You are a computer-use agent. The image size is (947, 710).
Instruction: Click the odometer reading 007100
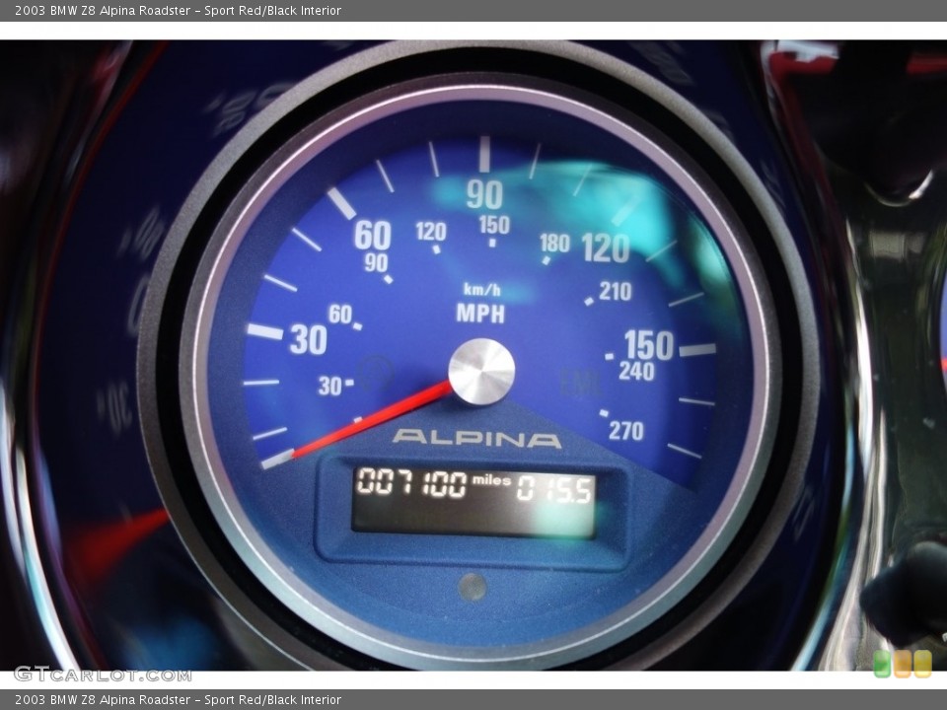[x=411, y=483]
